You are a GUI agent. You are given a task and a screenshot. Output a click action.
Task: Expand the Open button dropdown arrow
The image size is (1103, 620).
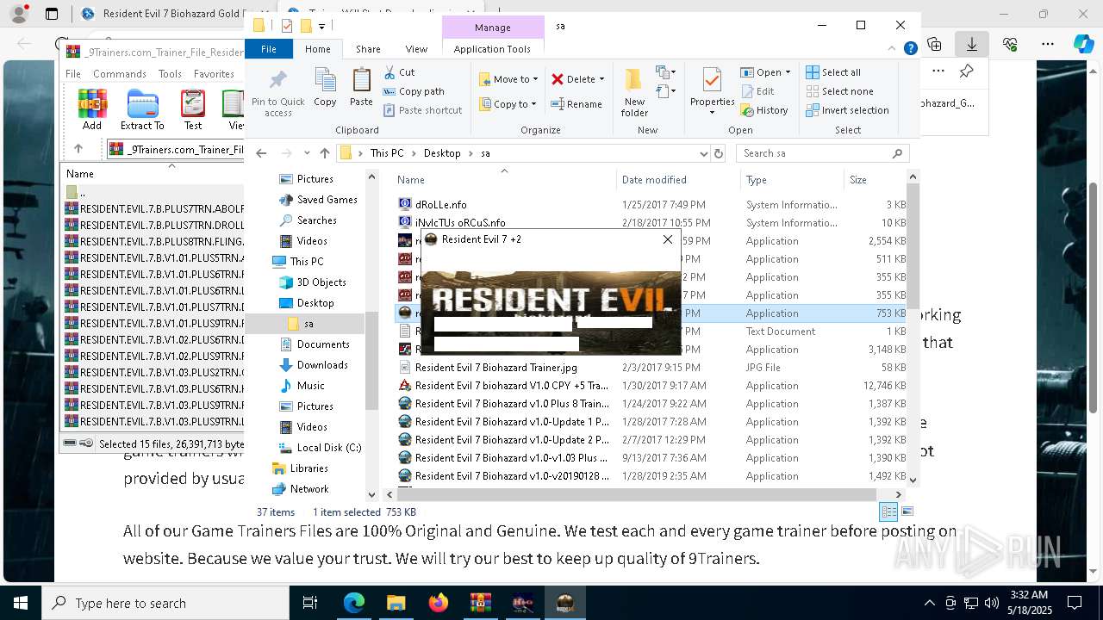[x=788, y=72]
